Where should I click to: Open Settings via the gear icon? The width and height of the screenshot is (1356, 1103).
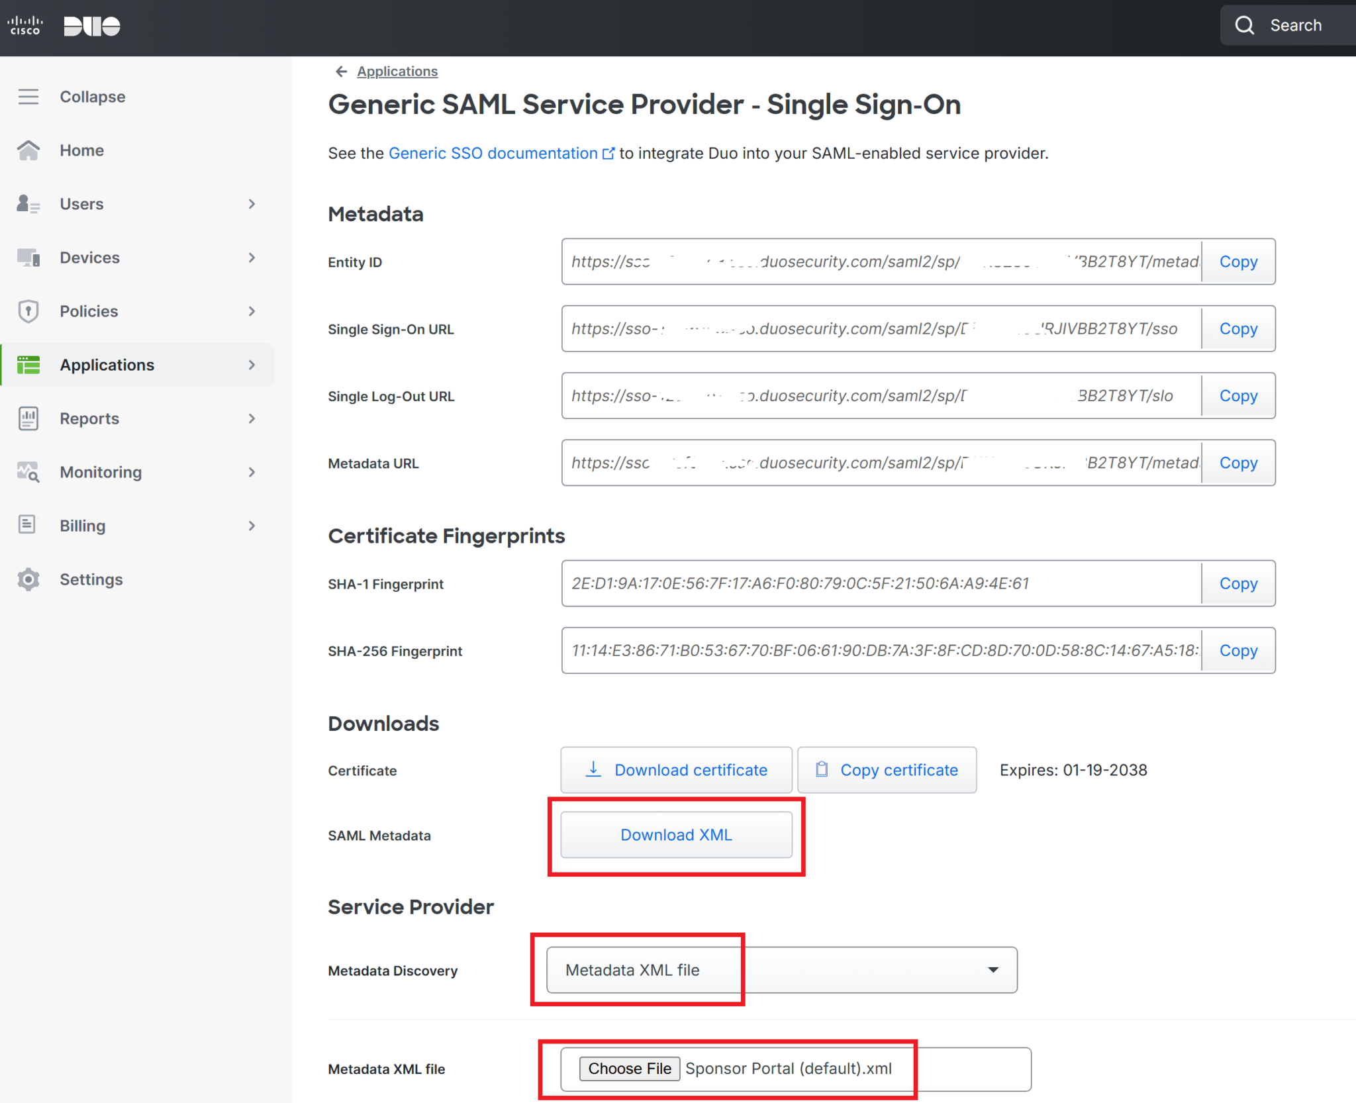click(x=28, y=579)
